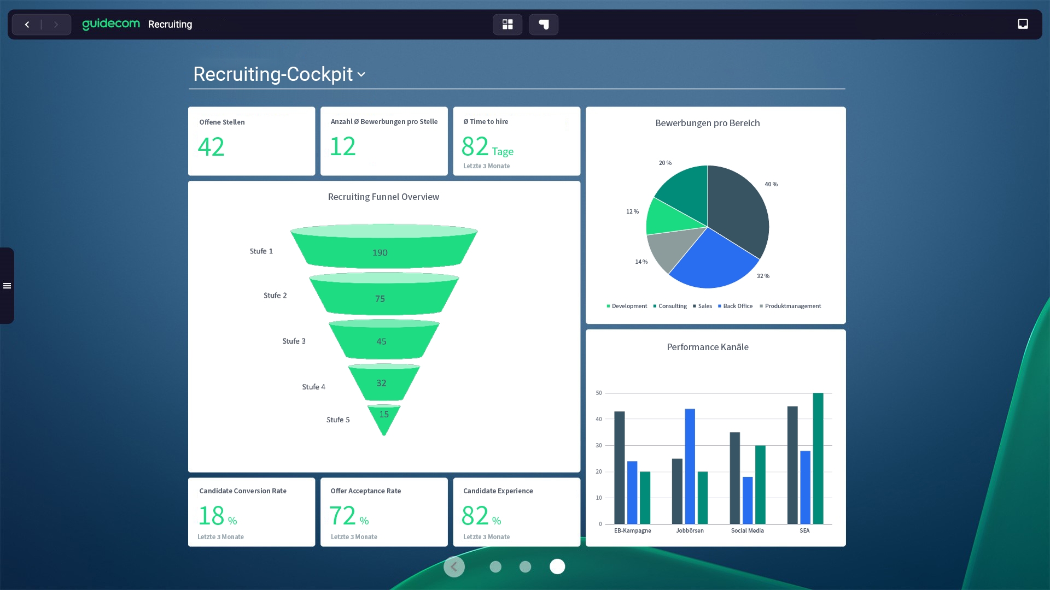The image size is (1050, 590).
Task: Click the Development legend color swatch
Action: tap(608, 306)
